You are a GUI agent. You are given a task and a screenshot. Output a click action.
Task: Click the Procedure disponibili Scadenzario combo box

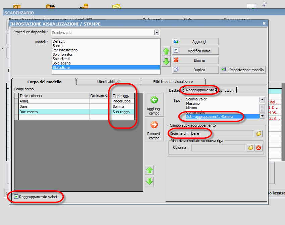click(105, 33)
